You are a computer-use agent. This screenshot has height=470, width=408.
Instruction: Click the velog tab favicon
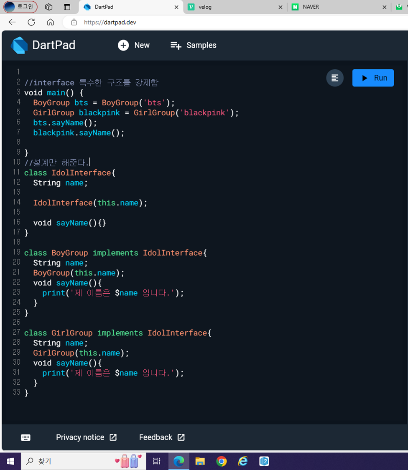(191, 7)
